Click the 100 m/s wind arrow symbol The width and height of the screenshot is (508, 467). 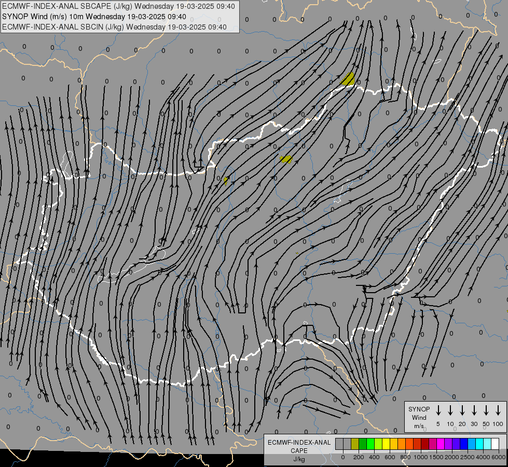click(x=498, y=410)
